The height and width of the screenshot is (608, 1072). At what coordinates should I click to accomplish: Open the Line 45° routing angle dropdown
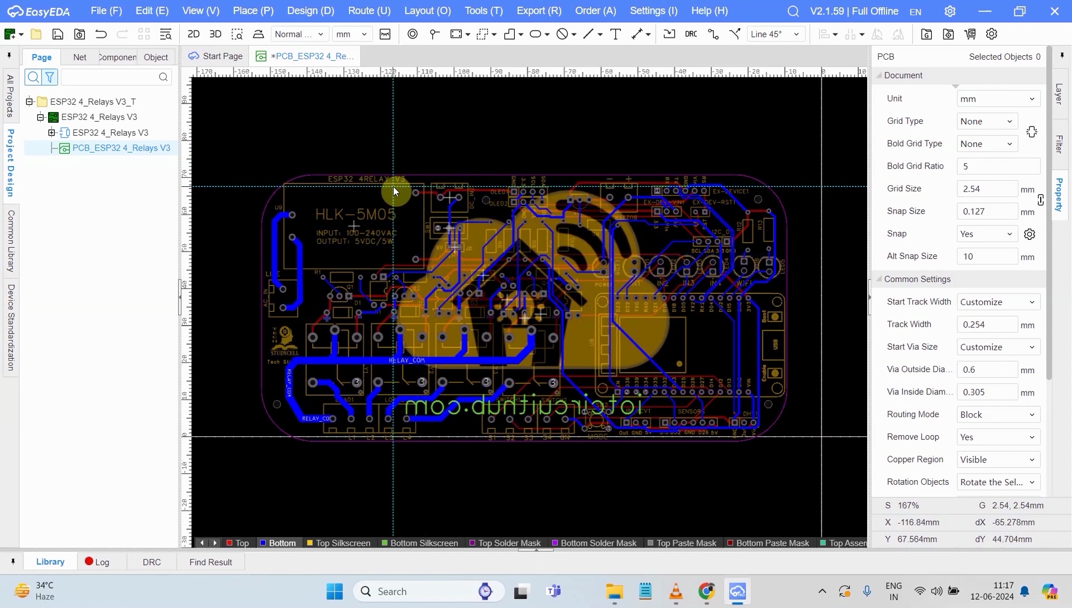point(776,33)
